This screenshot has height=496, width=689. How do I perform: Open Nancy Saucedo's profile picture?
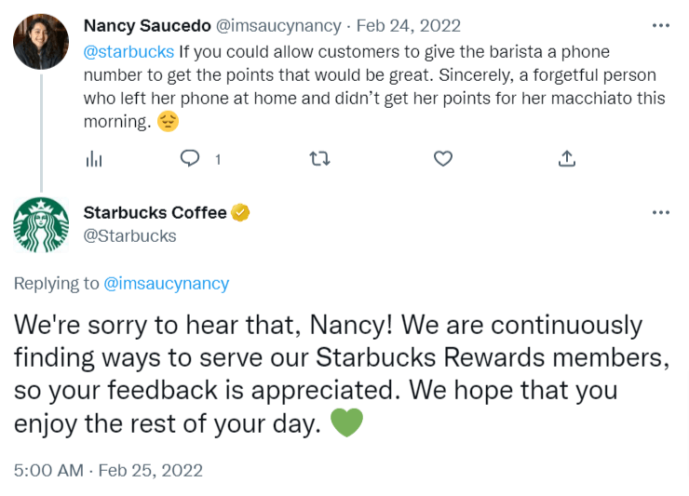coord(40,42)
